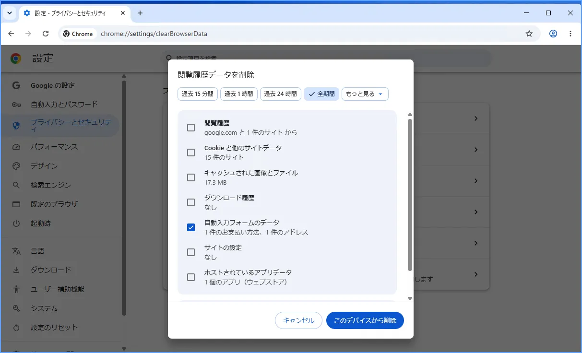582x353 pixels.
Task: Click the 1 個のアプリ（ウェブストア） text
Action: click(246, 282)
